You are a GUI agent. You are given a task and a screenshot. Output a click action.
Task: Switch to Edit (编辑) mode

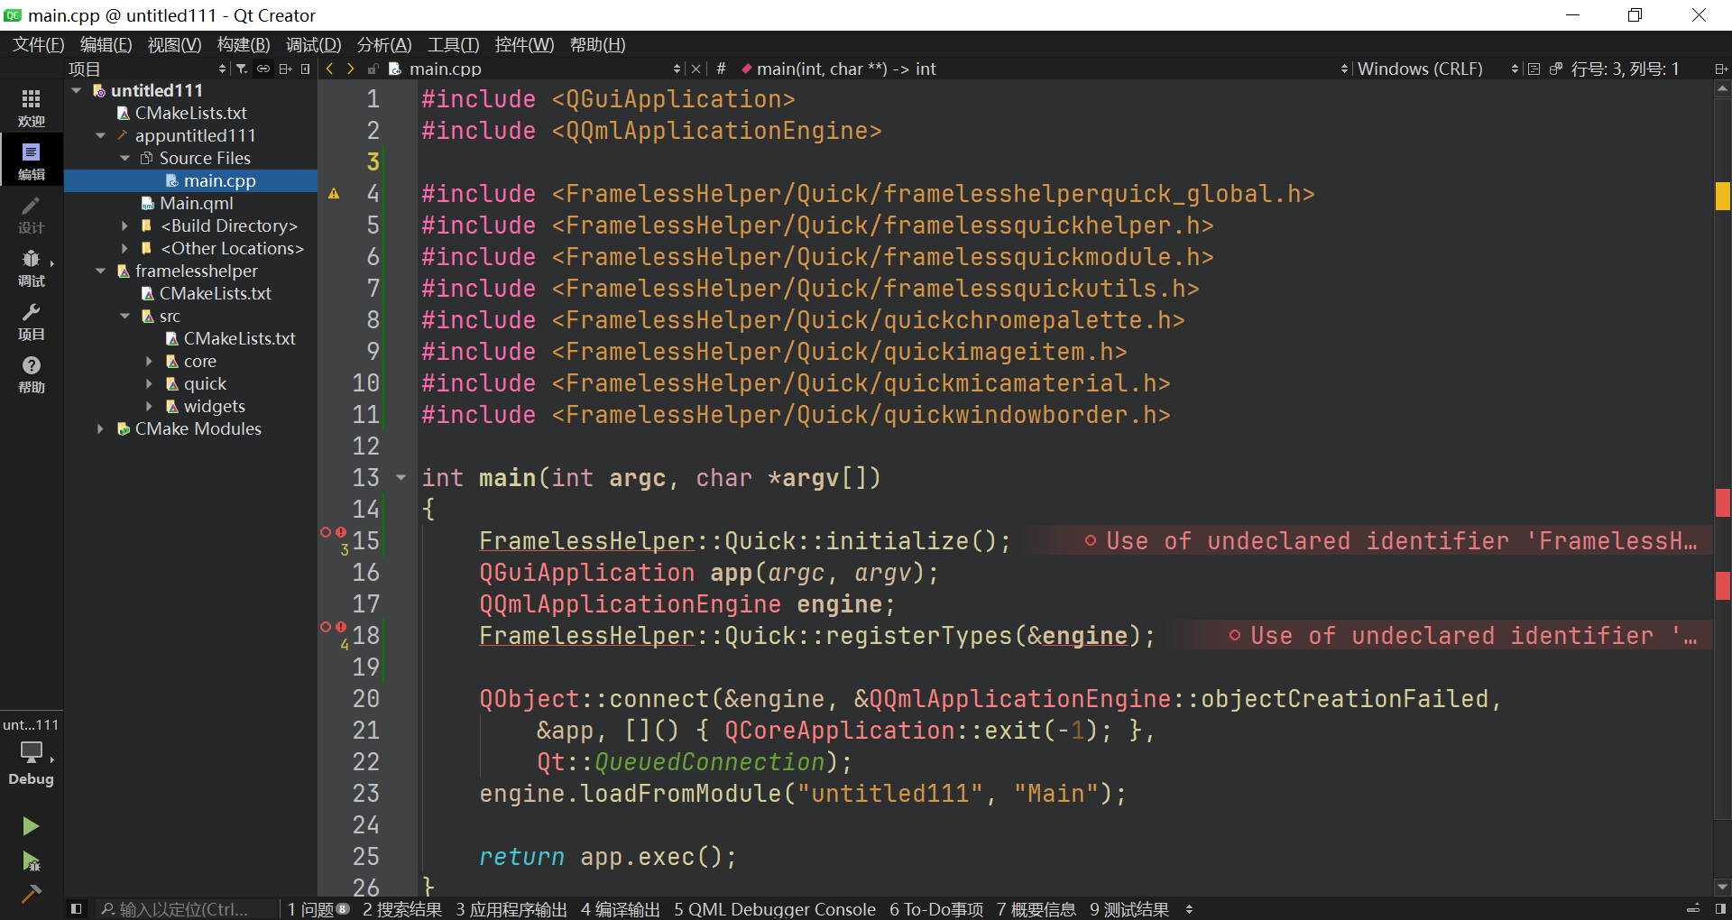(32, 161)
